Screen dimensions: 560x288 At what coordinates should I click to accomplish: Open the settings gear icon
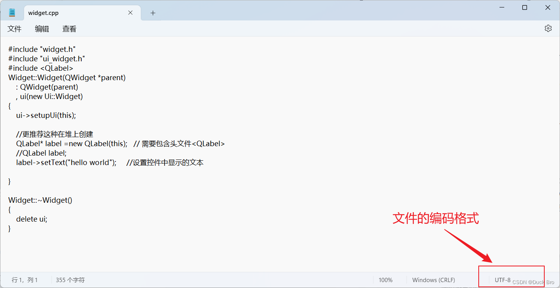pyautogui.click(x=548, y=28)
